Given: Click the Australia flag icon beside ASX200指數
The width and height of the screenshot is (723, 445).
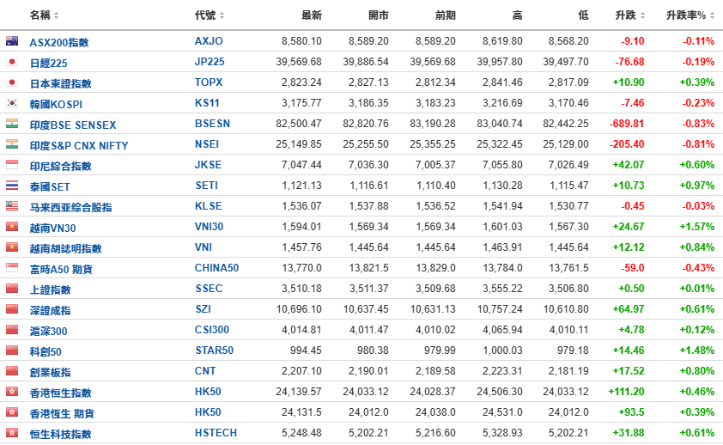Looking at the screenshot, I should coord(12,41).
